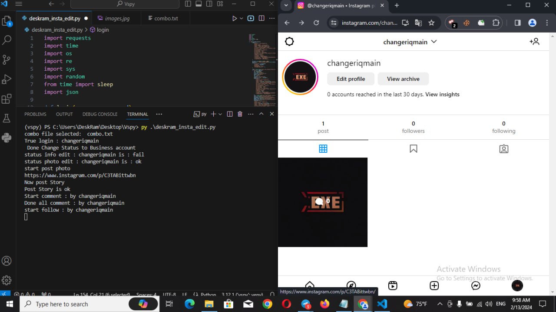The image size is (556, 312).
Task: Switch to deskram_insta_edit.py editor tab
Action: tap(54, 19)
